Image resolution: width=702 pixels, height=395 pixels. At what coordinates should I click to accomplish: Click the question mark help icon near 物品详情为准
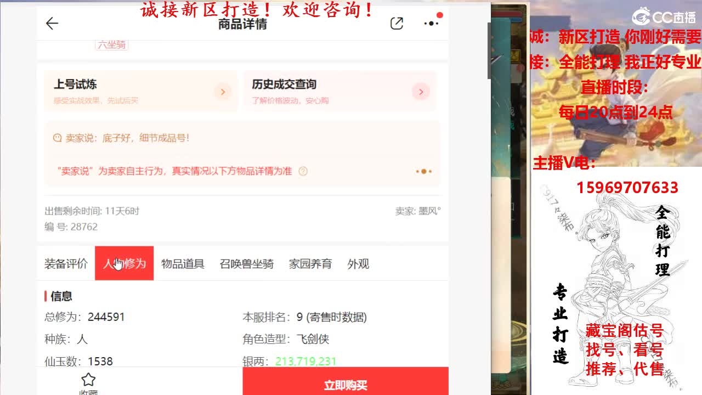click(x=303, y=171)
